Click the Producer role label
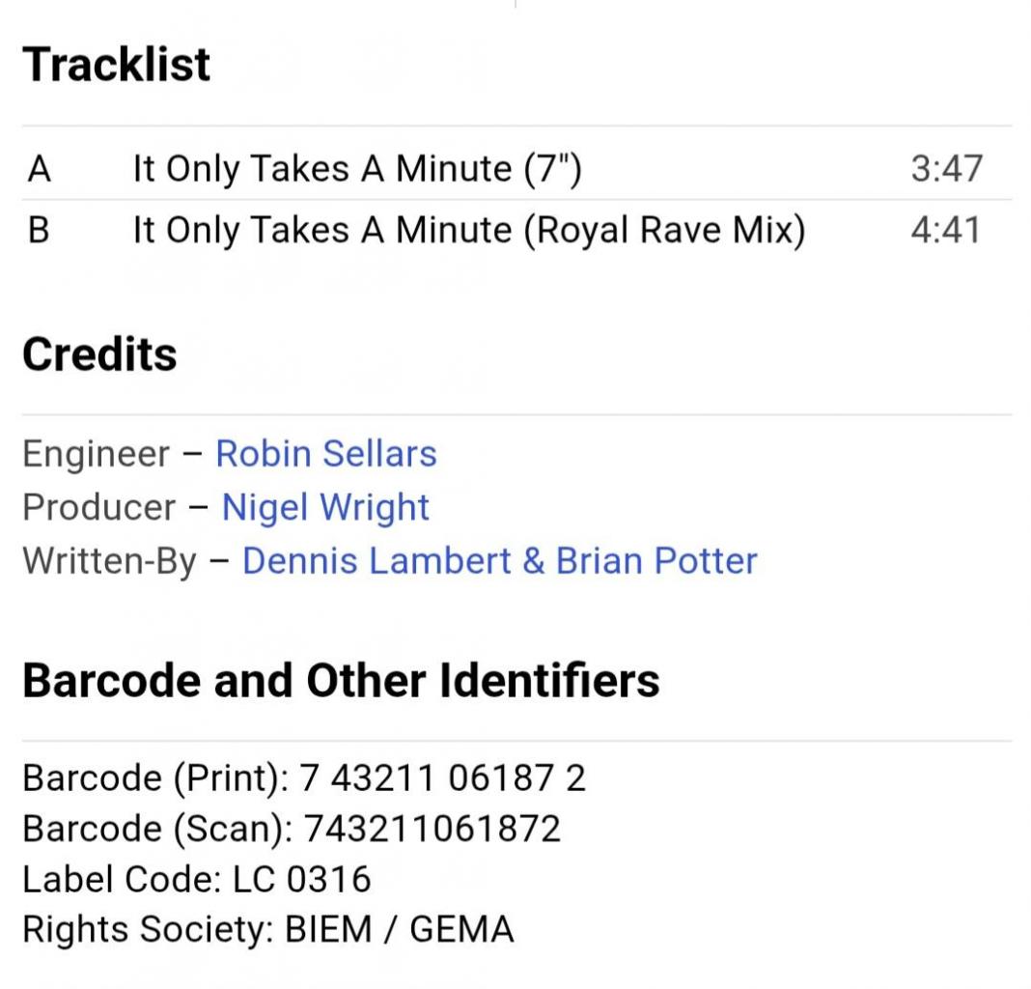The image size is (1031, 989). (98, 508)
